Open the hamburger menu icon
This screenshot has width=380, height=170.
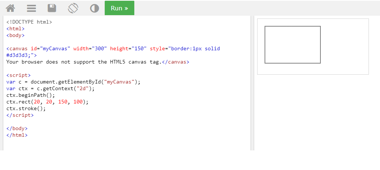tap(31, 8)
